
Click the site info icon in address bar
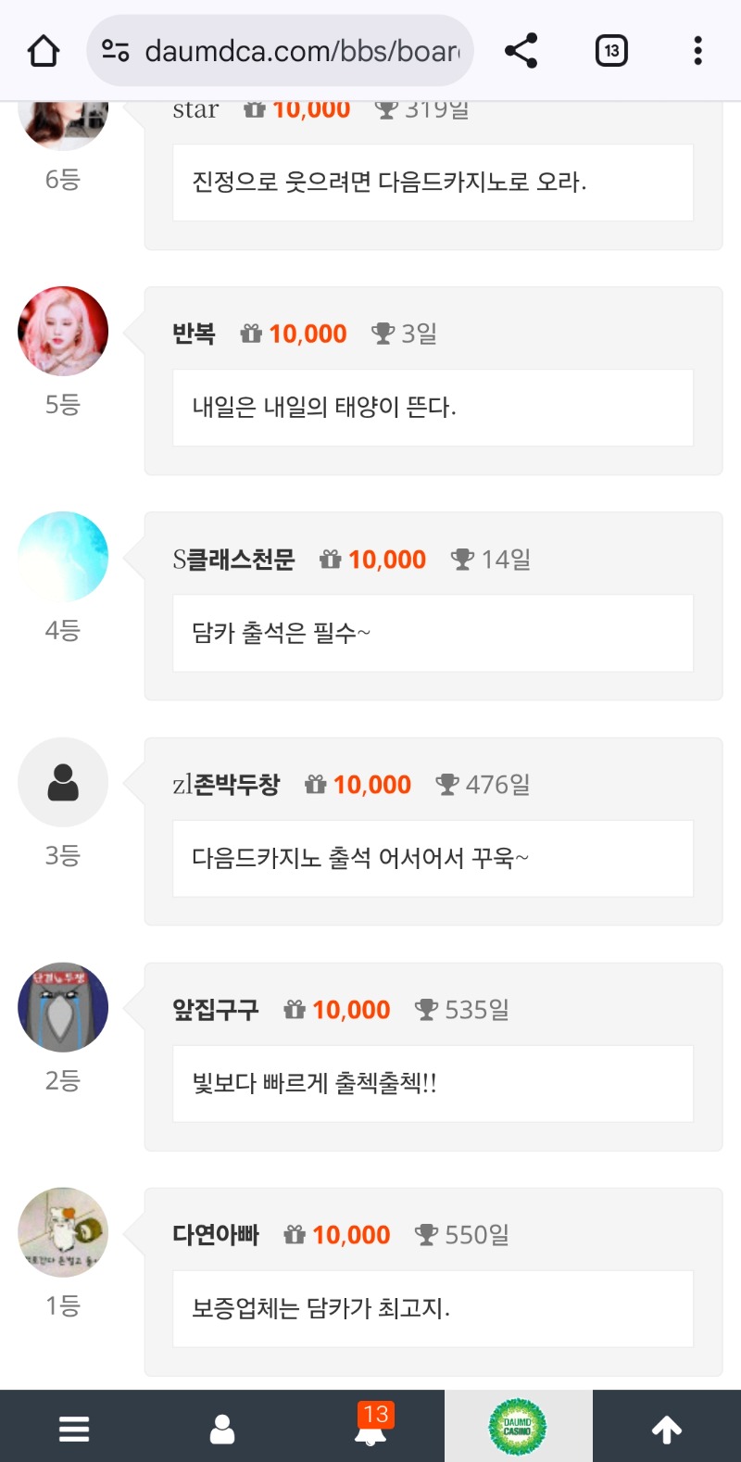pyautogui.click(x=116, y=51)
